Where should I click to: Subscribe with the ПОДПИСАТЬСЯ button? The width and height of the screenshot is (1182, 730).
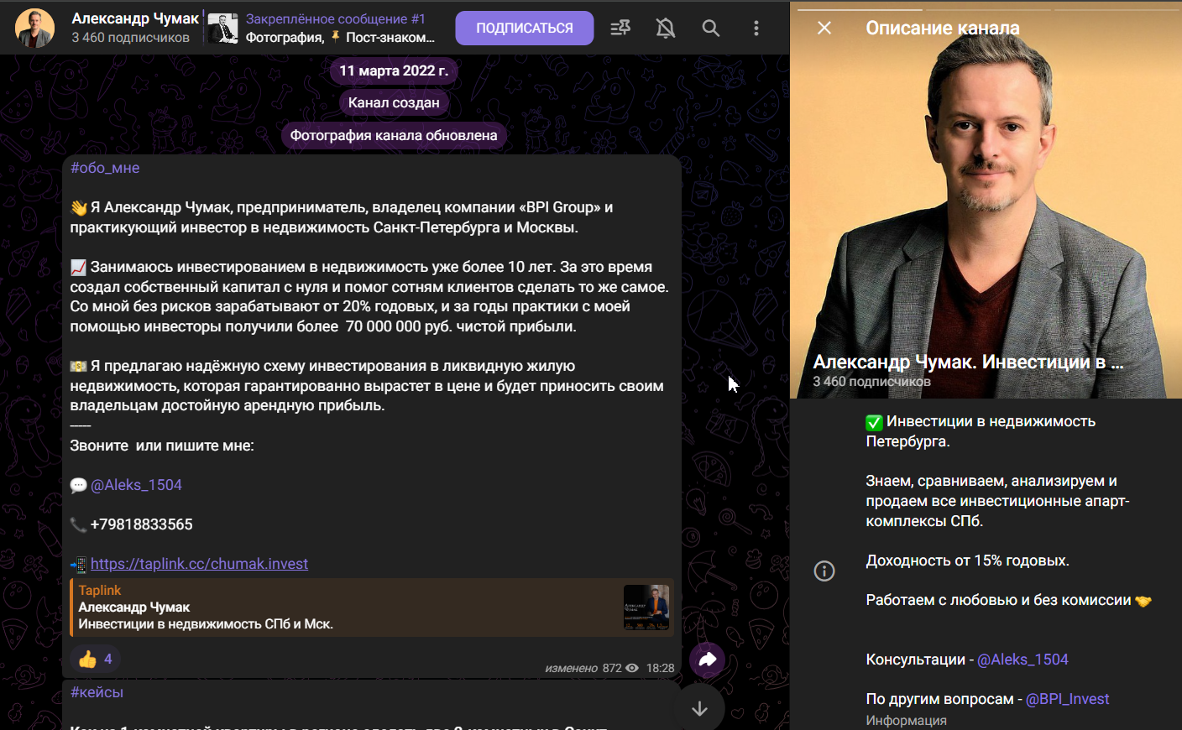tap(525, 28)
